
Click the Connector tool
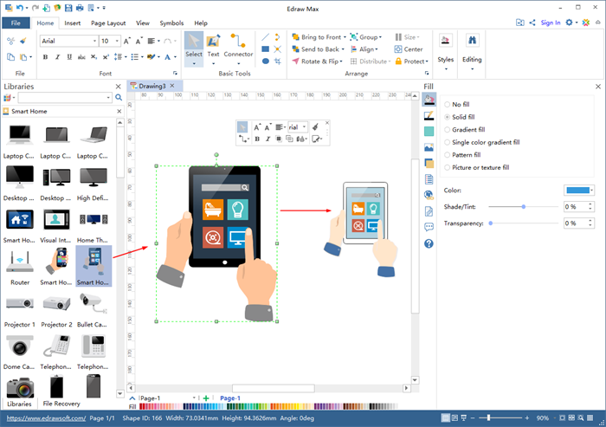238,45
